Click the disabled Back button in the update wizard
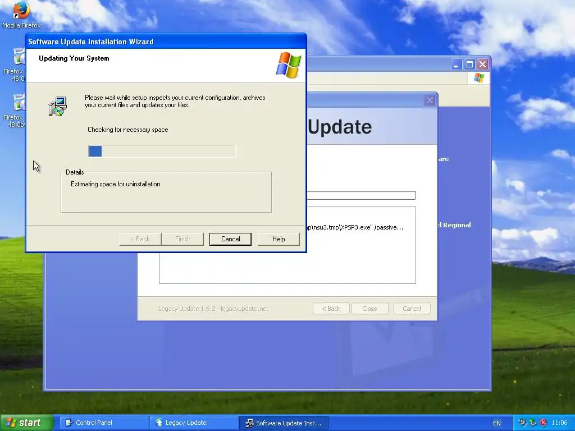Viewport: 575px width, 431px height. click(140, 239)
